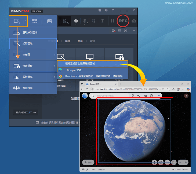Open Bandicam help question mark
Viewport: 196px width, 174px height.
(113, 10)
